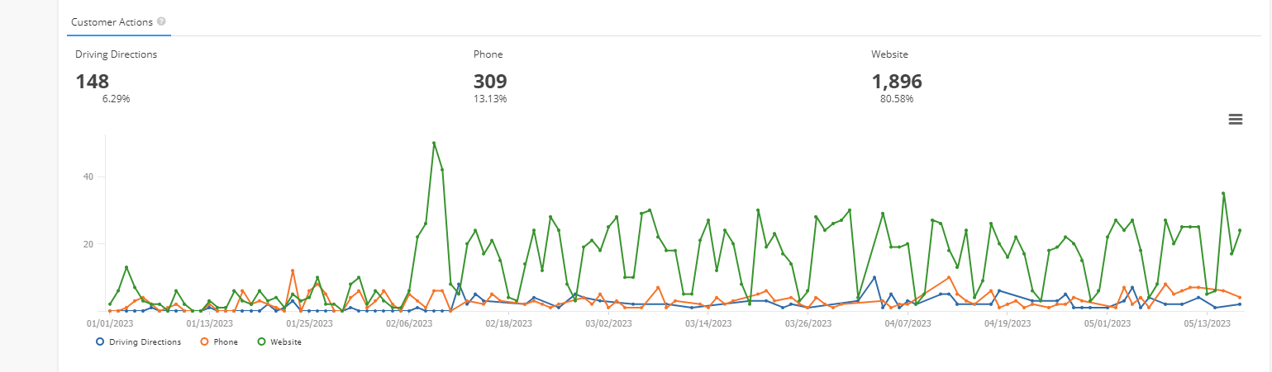Click the 13.13% Phone percentage
The width and height of the screenshot is (1272, 372).
pos(490,99)
